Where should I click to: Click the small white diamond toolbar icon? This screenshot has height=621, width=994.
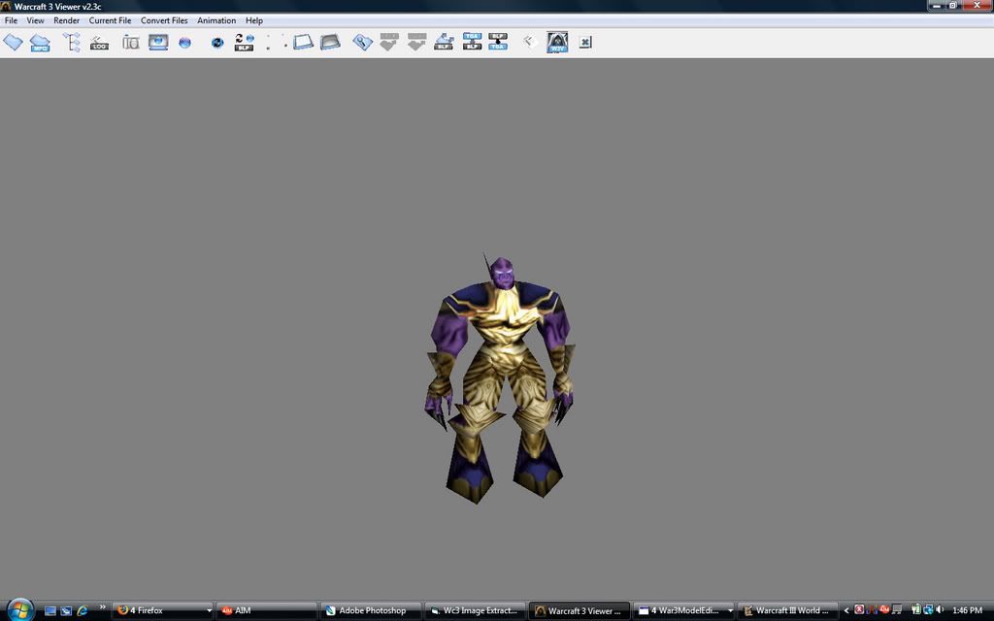[529, 42]
